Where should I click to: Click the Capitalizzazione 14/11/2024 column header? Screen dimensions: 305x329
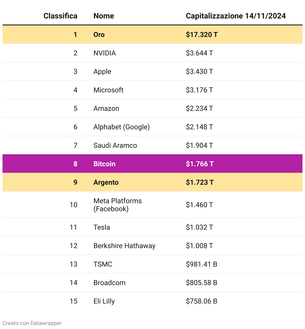coord(235,16)
